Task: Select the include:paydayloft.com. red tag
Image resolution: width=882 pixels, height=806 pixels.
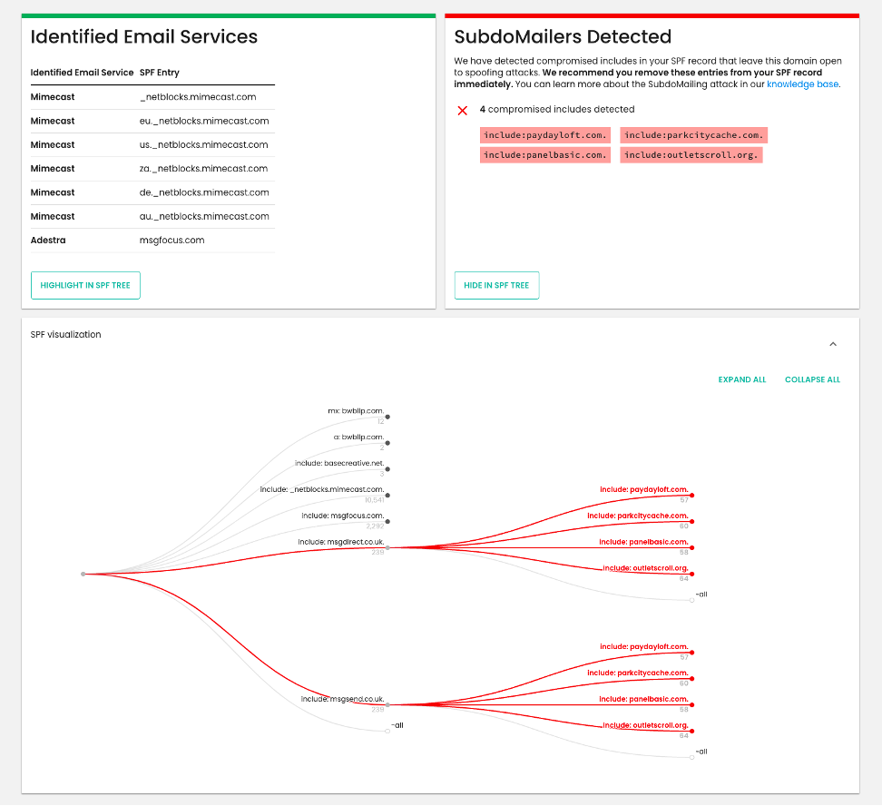Action: (544, 135)
